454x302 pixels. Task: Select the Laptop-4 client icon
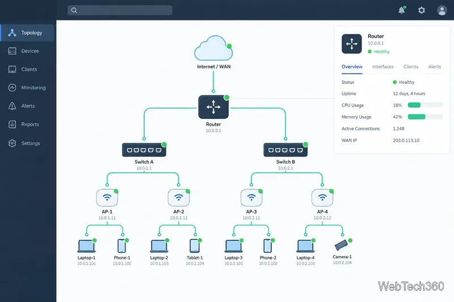(305, 246)
